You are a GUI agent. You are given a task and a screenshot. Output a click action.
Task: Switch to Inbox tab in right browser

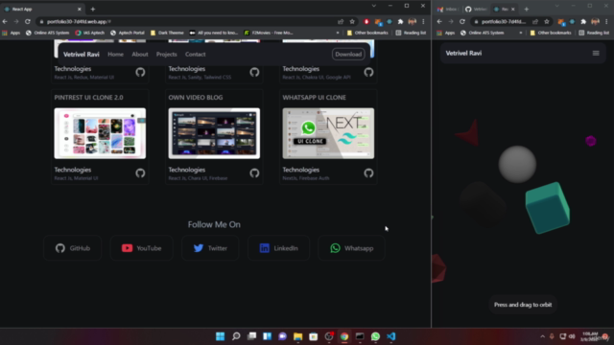(448, 9)
